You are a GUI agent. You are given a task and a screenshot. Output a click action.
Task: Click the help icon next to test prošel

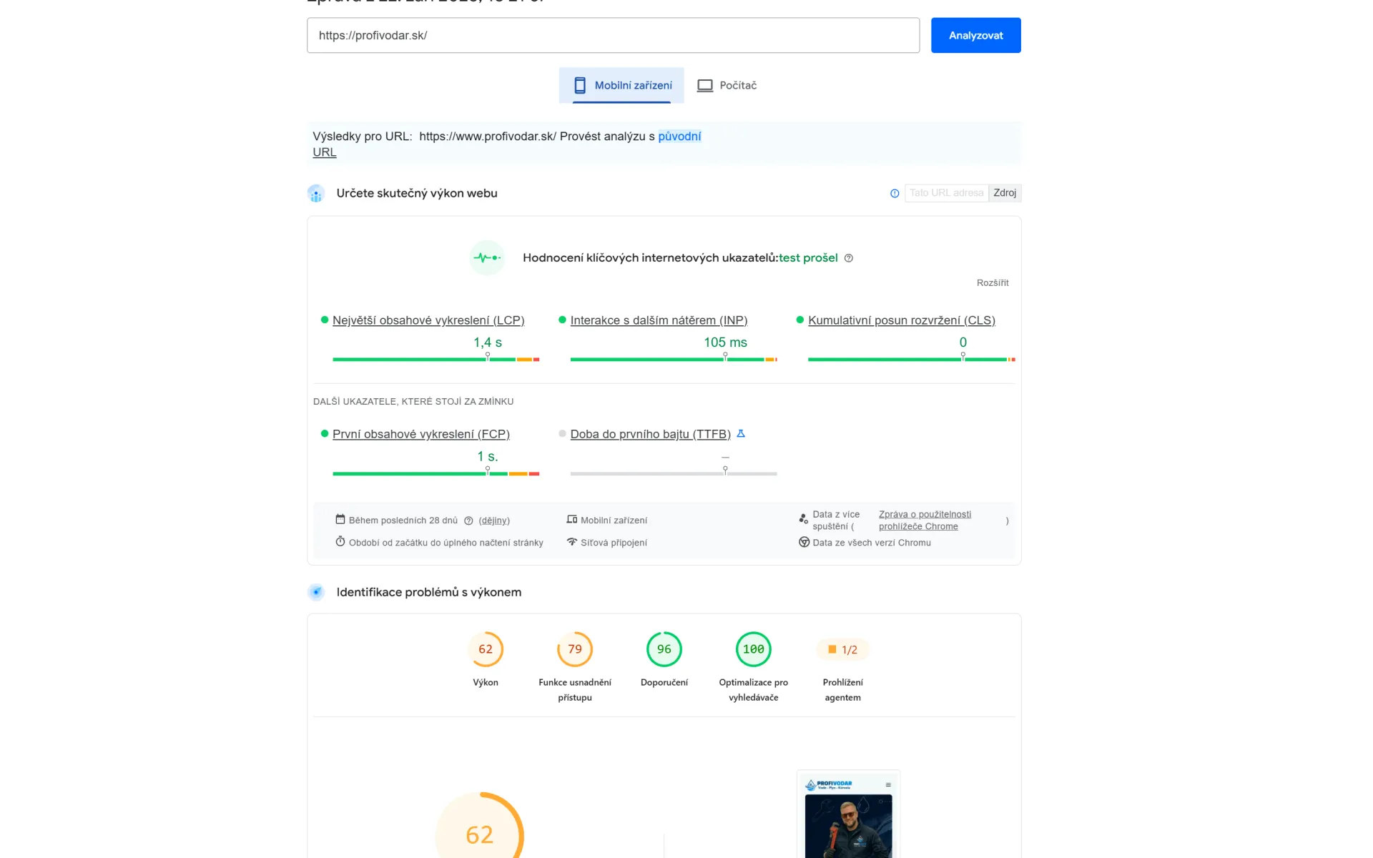849,258
